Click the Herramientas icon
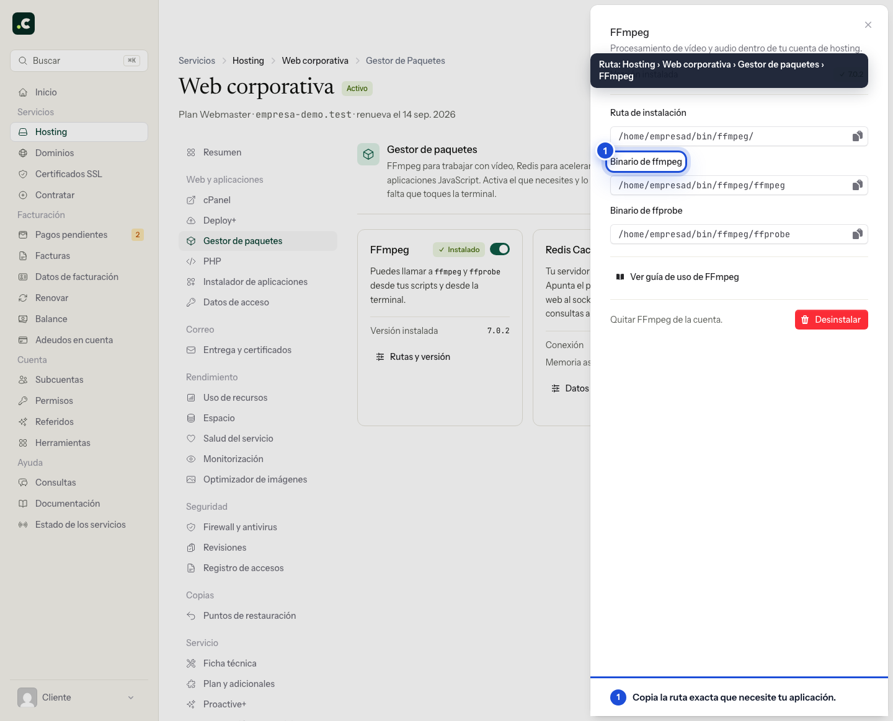This screenshot has height=721, width=893. pyautogui.click(x=23, y=443)
